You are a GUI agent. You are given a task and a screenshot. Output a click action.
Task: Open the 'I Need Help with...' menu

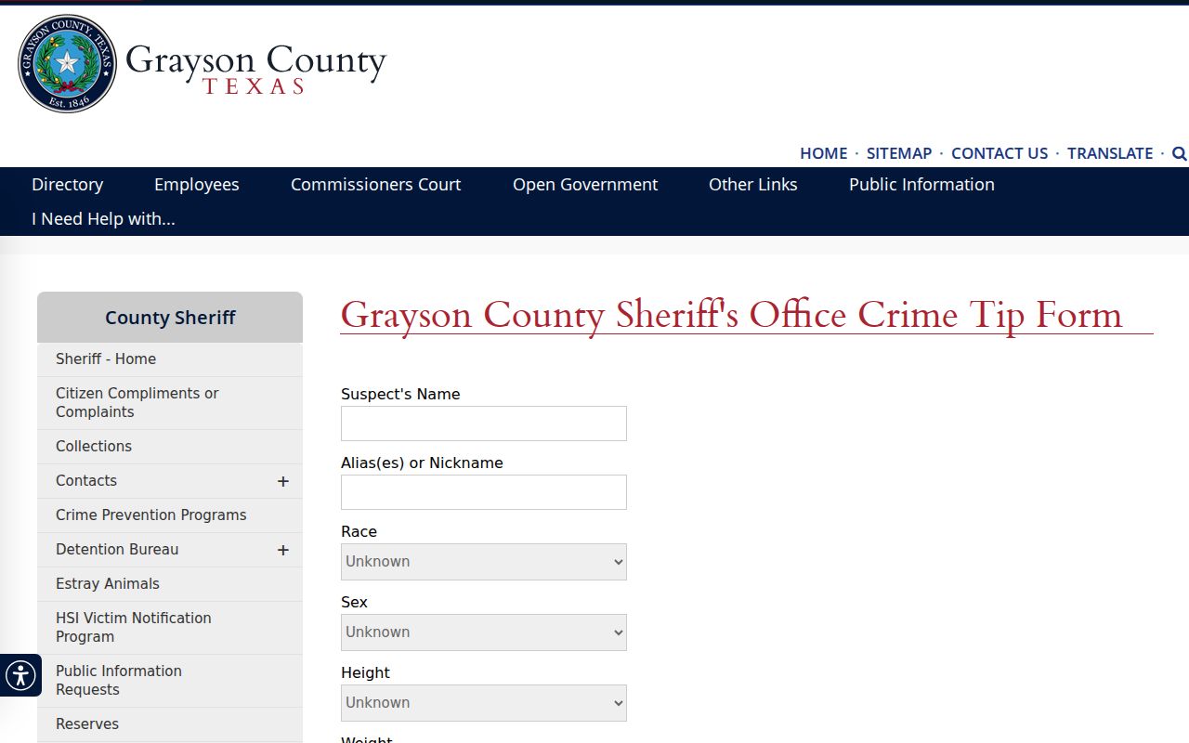[x=103, y=219]
